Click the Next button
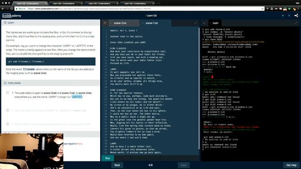Image resolution: width=301 pixels, height=169 pixels. [x=184, y=165]
